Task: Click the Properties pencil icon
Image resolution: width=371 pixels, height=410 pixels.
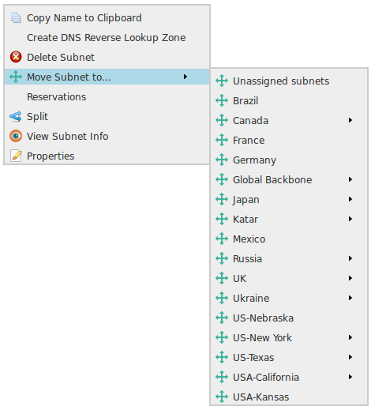Action: pos(16,156)
